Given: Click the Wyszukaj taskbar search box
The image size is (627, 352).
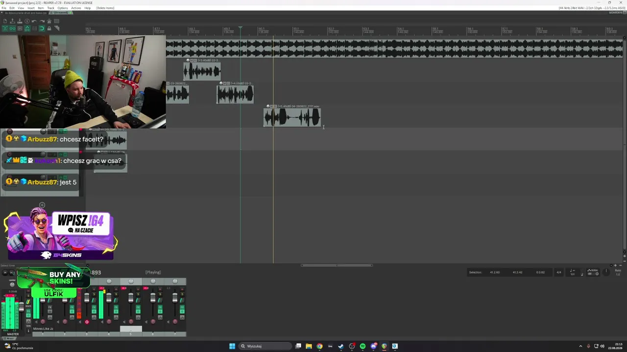Looking at the screenshot, I should (x=264, y=346).
